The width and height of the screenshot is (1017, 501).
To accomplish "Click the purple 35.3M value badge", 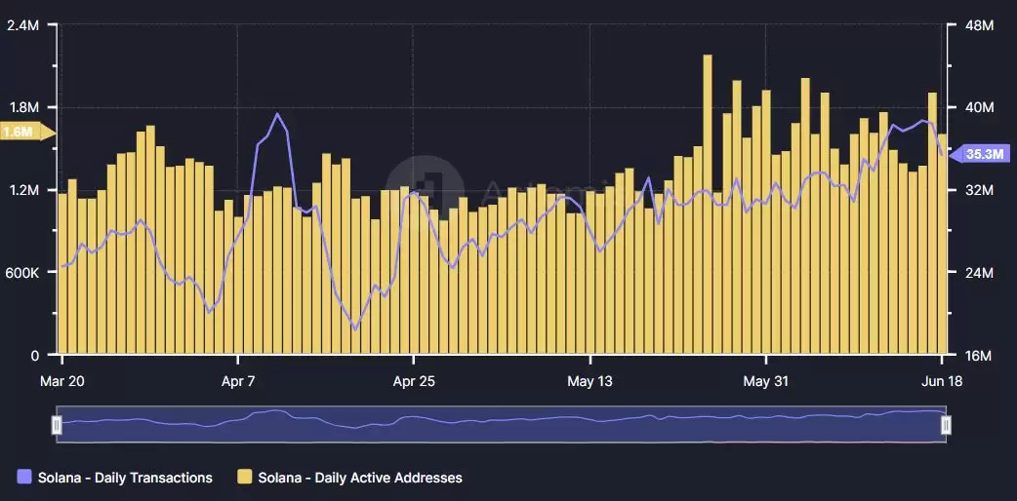I will (x=984, y=154).
